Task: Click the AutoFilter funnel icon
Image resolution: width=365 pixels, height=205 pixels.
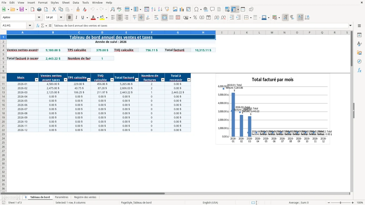Action: click(x=167, y=9)
